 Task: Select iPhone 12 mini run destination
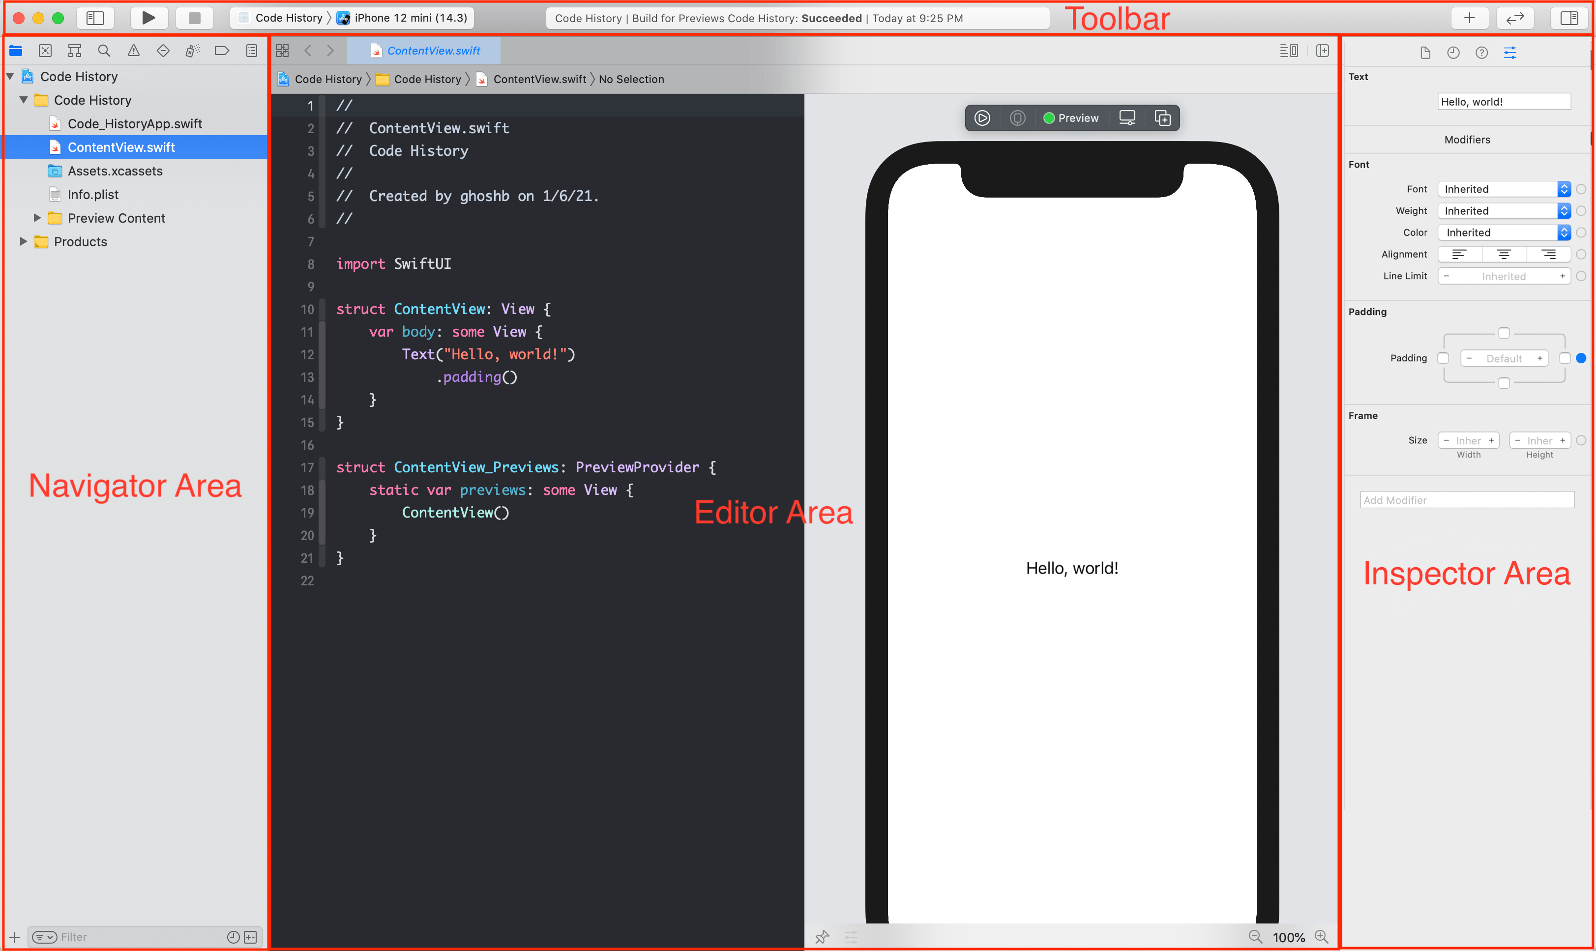pos(410,18)
